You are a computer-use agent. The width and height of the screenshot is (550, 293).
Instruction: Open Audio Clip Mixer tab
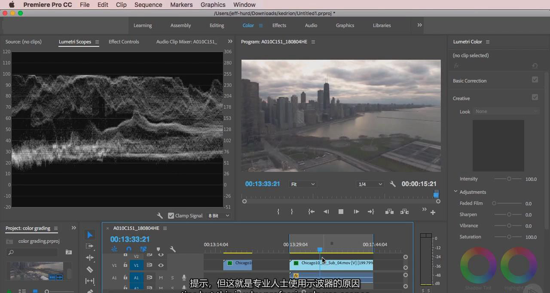tap(186, 42)
